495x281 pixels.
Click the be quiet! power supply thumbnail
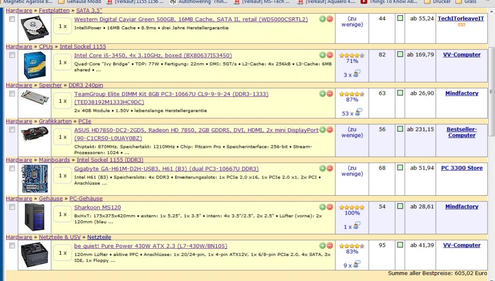pos(35,255)
